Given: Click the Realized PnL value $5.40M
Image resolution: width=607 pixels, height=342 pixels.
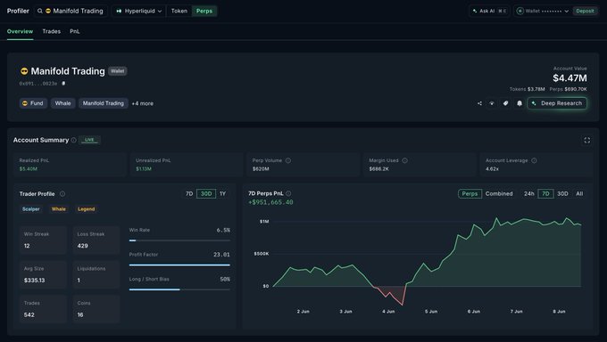Looking at the screenshot, I should click(x=29, y=169).
